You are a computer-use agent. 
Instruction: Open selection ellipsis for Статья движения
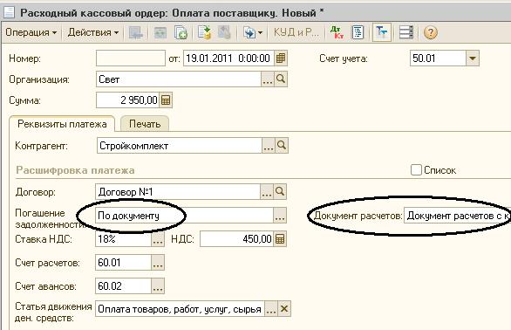[271, 309]
